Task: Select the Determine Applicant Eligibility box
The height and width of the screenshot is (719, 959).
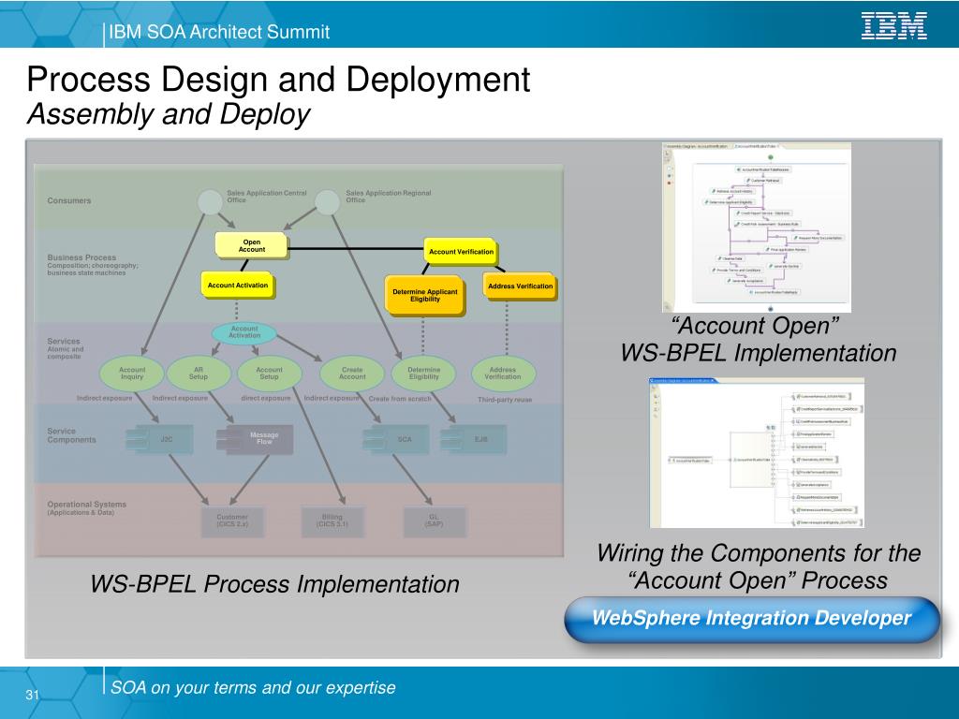Action: 424,296
